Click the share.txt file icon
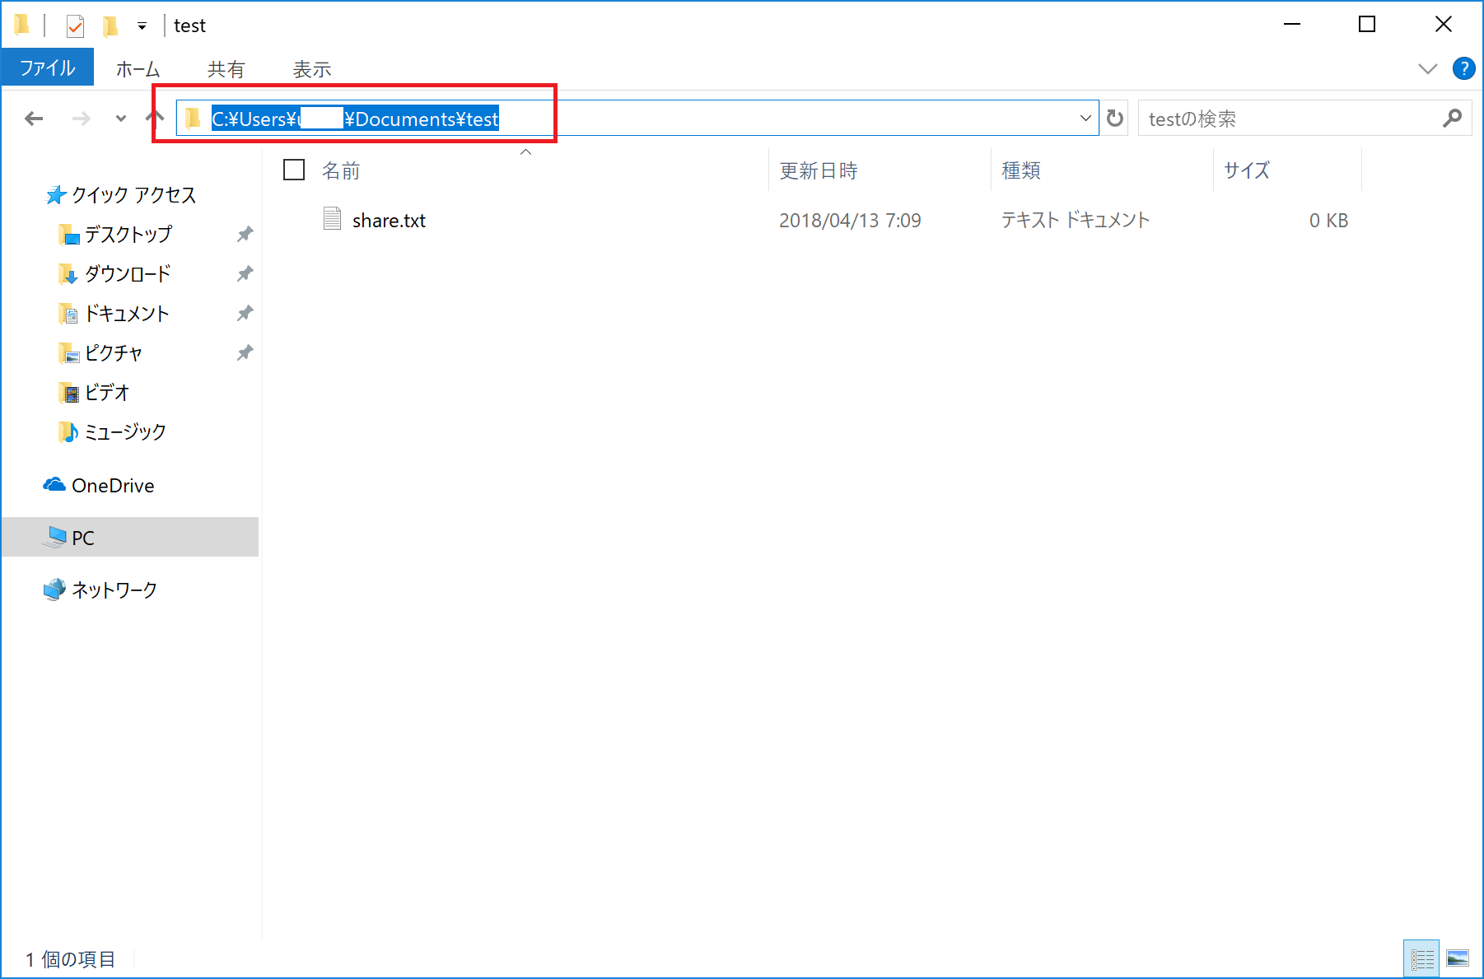 coord(332,219)
